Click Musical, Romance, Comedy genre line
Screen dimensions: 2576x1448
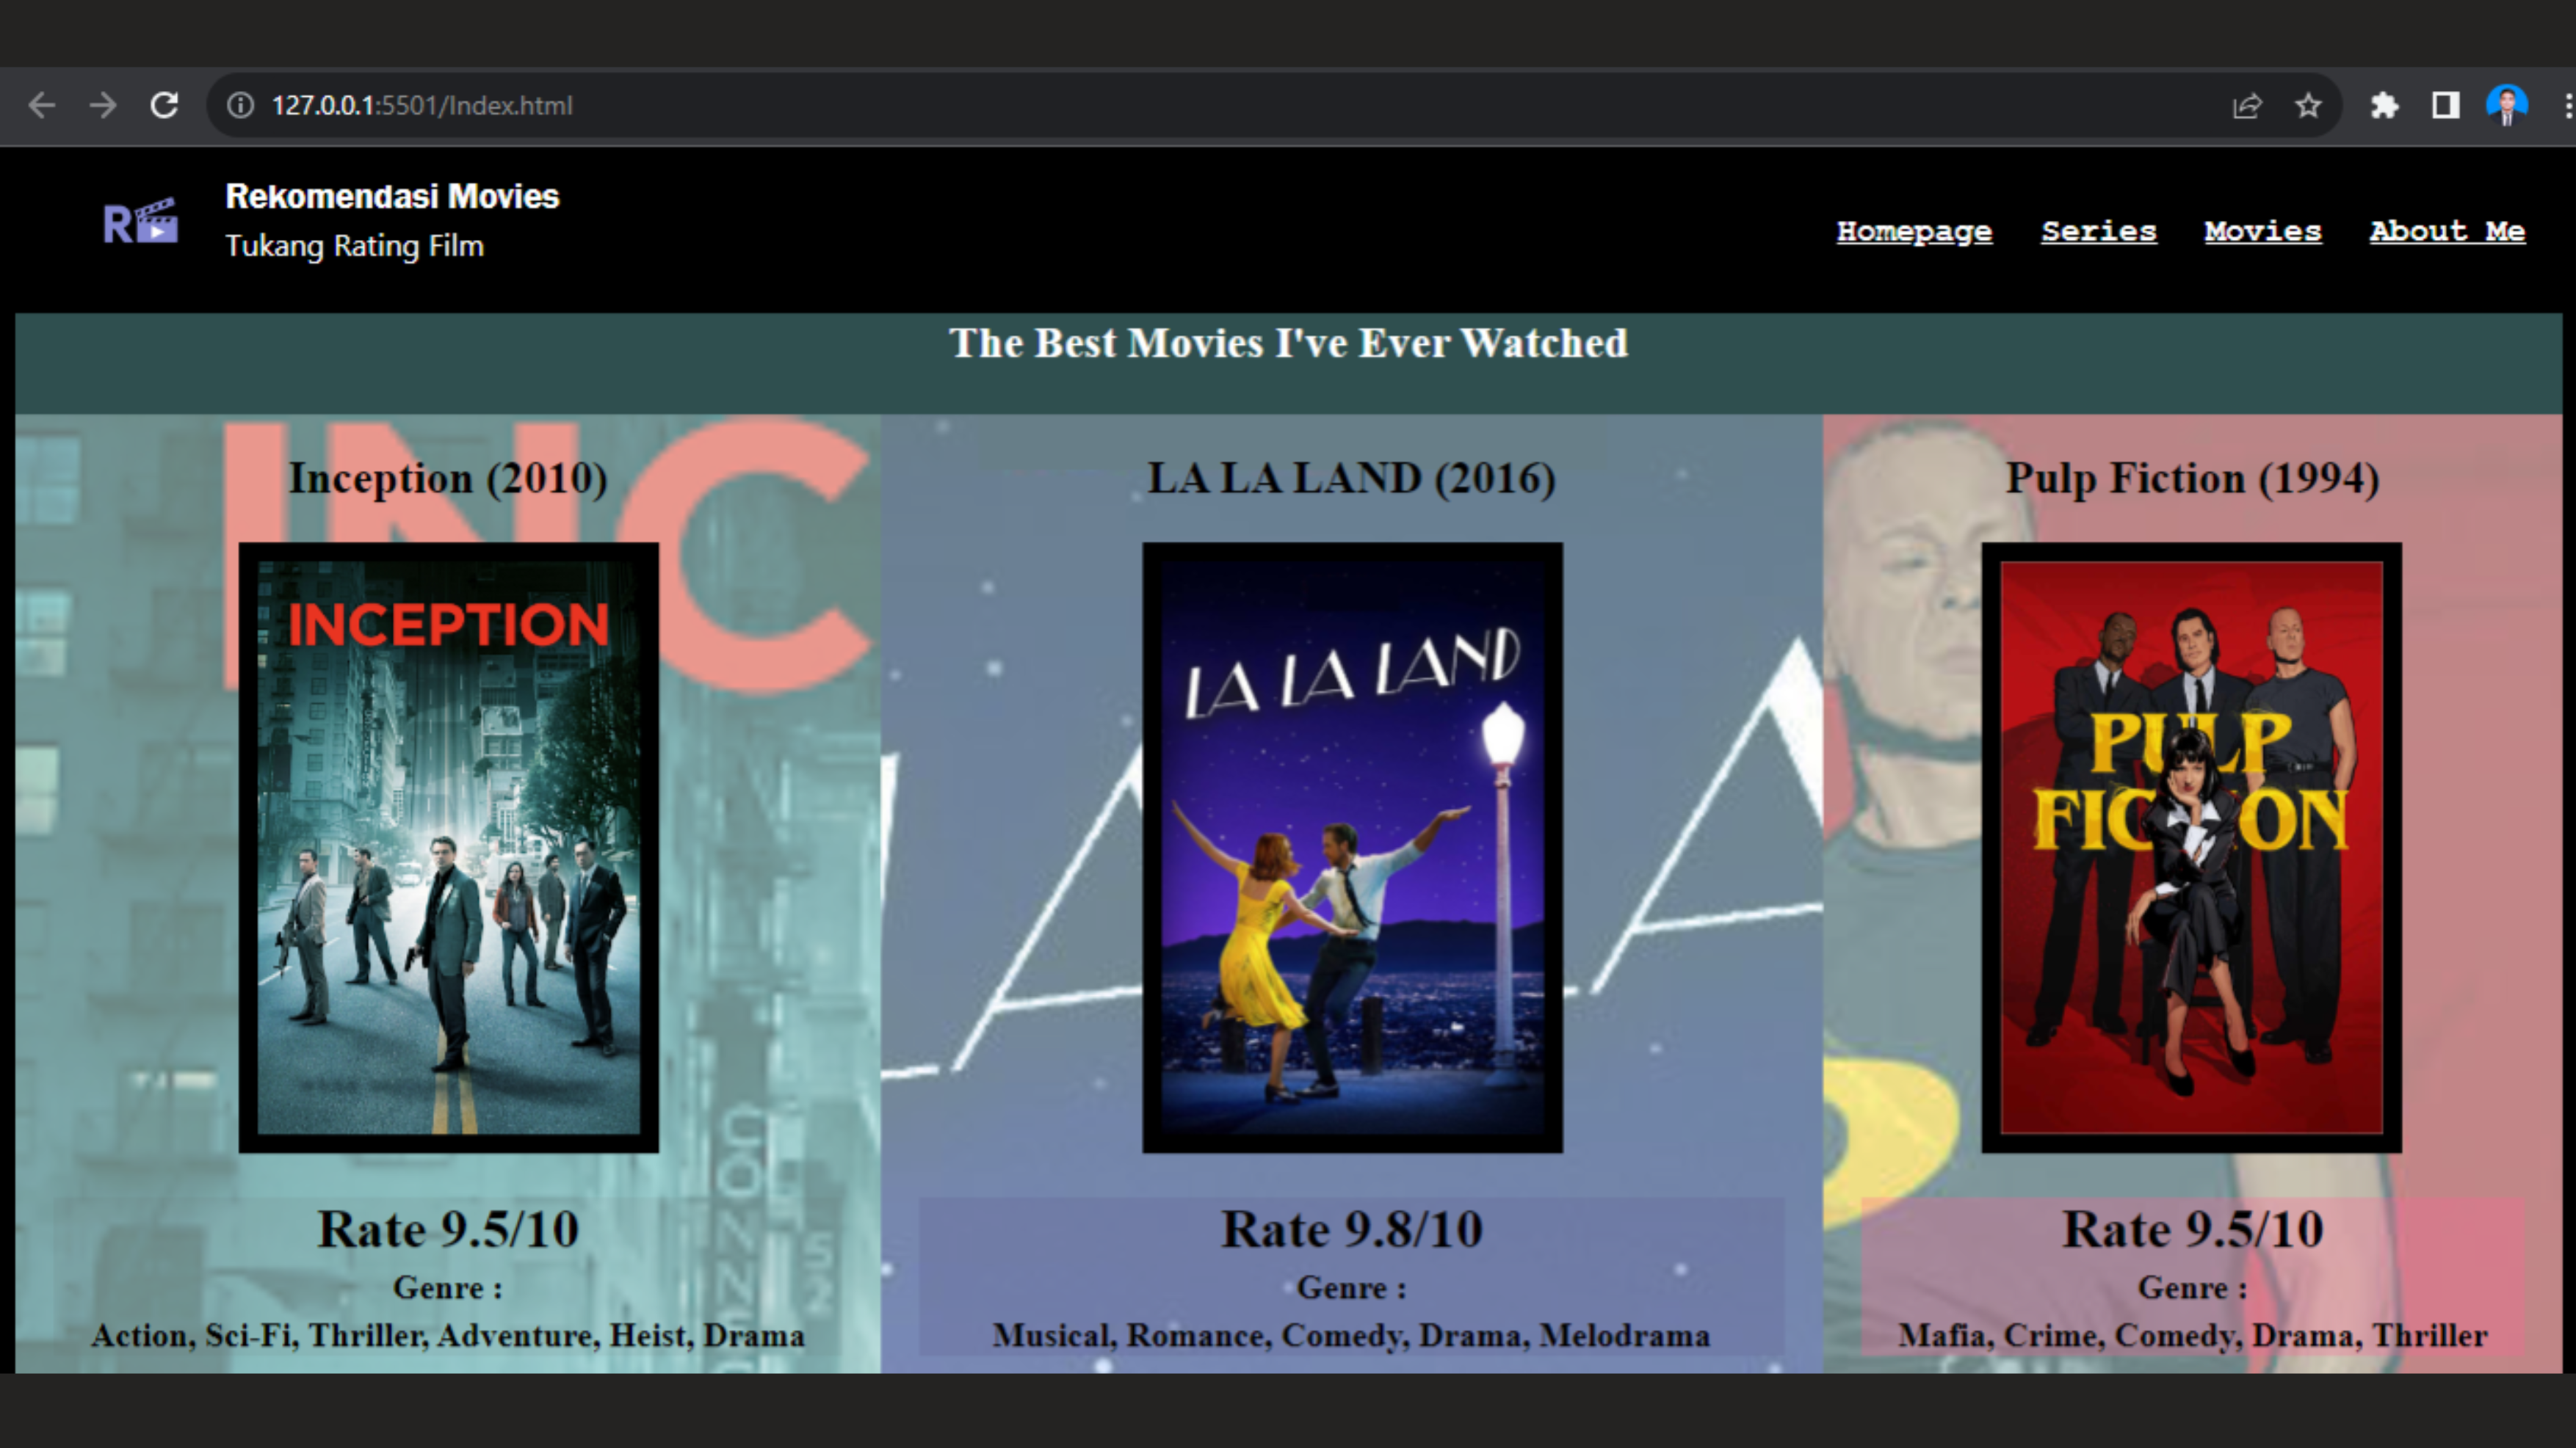1352,1336
